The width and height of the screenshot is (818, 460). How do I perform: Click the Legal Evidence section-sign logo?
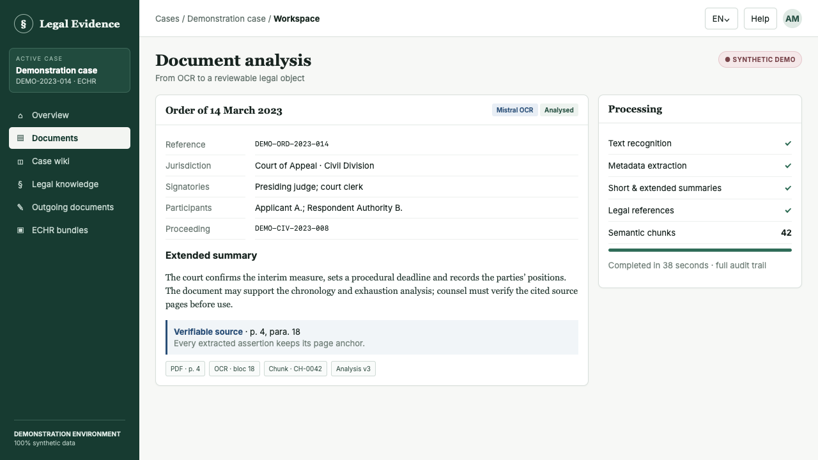coord(24,24)
